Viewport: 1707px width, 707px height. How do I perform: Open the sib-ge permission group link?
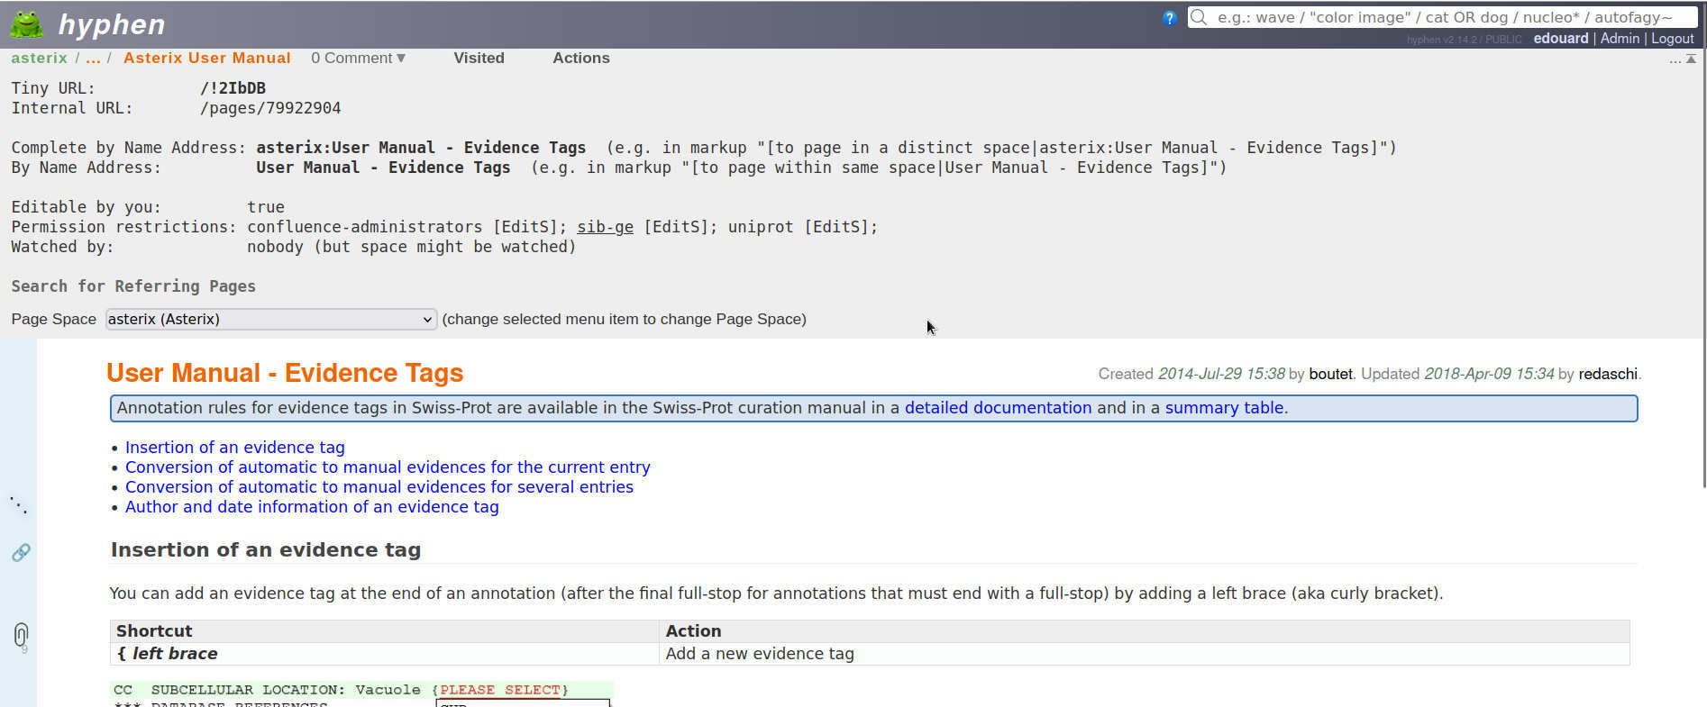point(605,227)
